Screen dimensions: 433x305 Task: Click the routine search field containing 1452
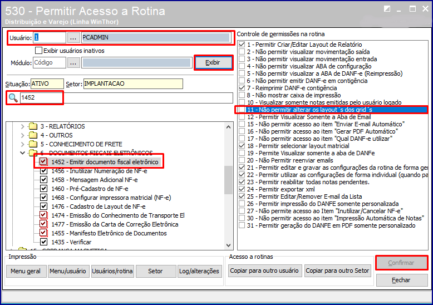(126, 98)
